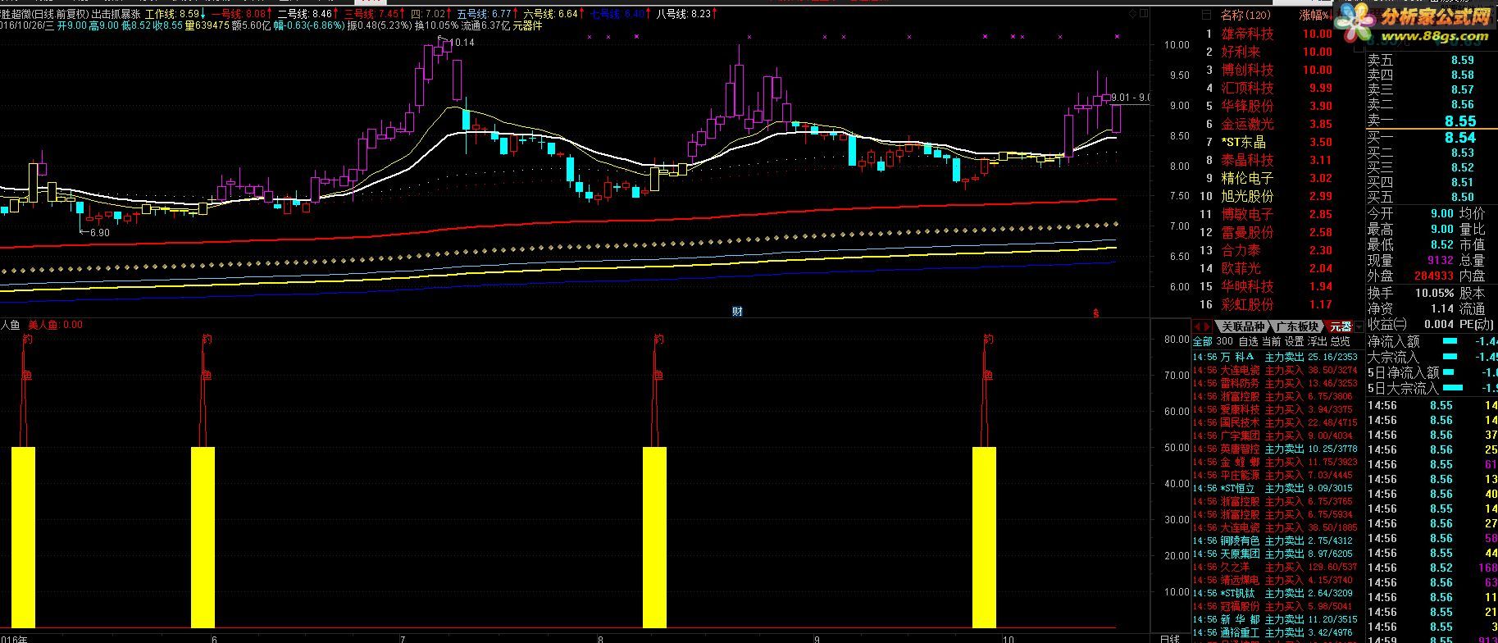Image resolution: width=1498 pixels, height=643 pixels.
Task: Click the 买一 price 8.54
Action: click(x=1460, y=138)
